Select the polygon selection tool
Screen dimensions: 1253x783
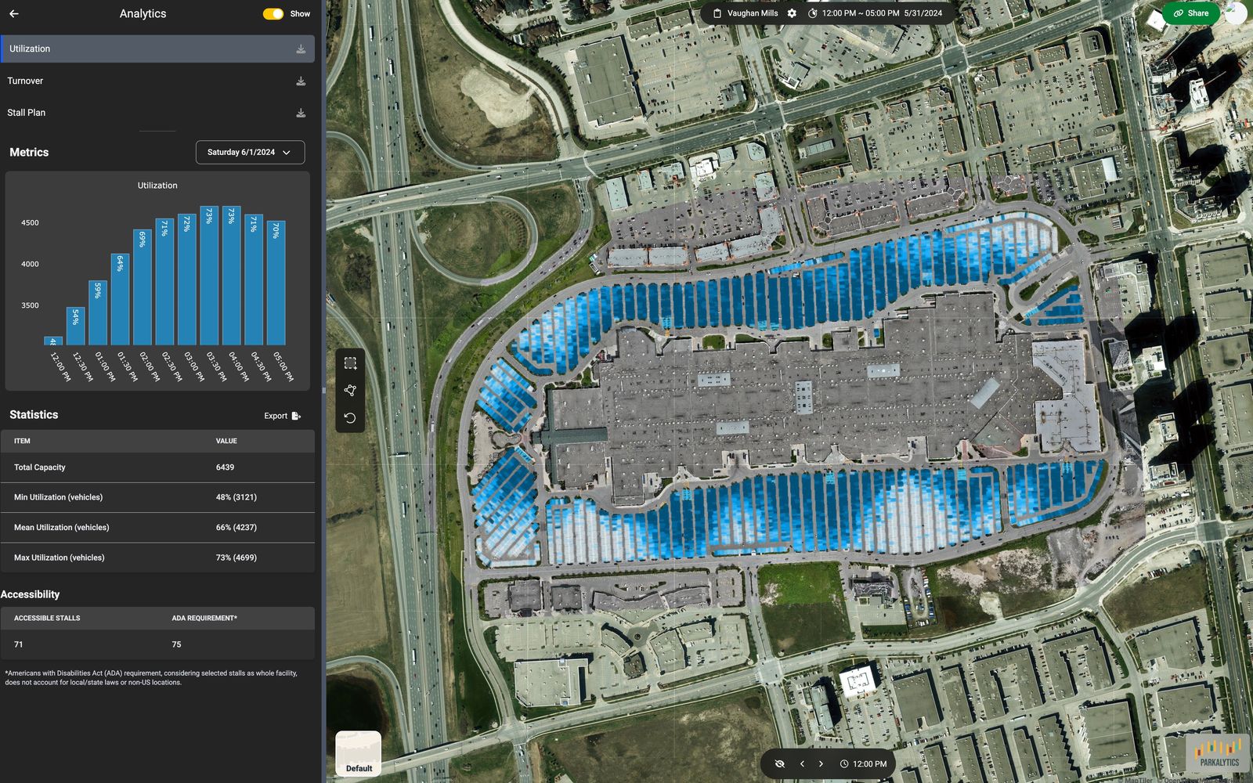coord(350,389)
